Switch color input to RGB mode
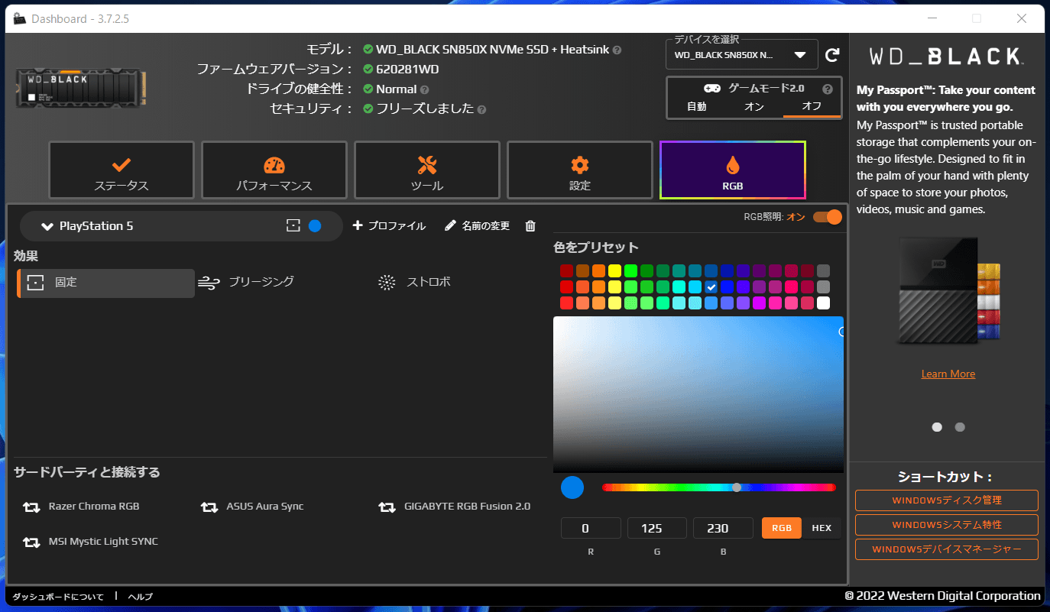Image resolution: width=1050 pixels, height=612 pixels. (x=782, y=528)
